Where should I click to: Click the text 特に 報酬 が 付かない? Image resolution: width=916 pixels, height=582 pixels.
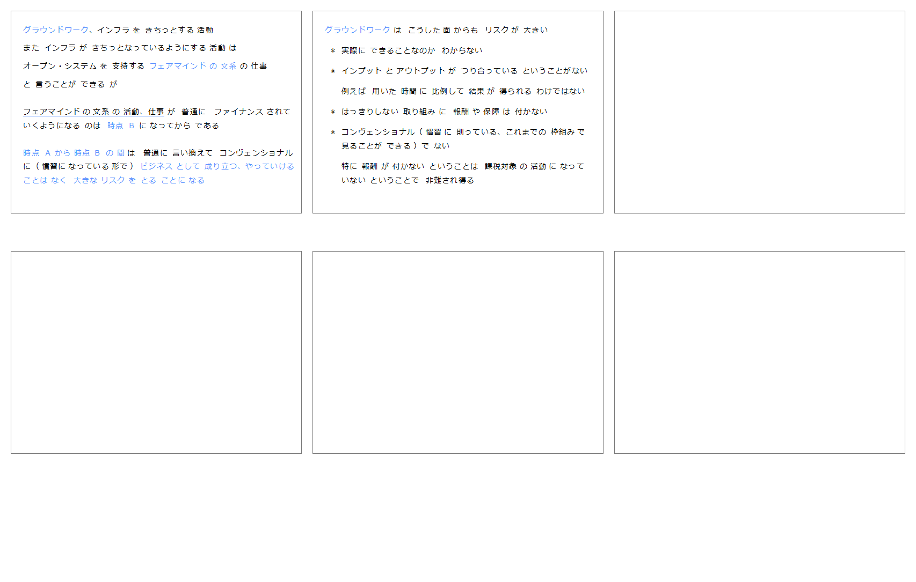coord(383,166)
